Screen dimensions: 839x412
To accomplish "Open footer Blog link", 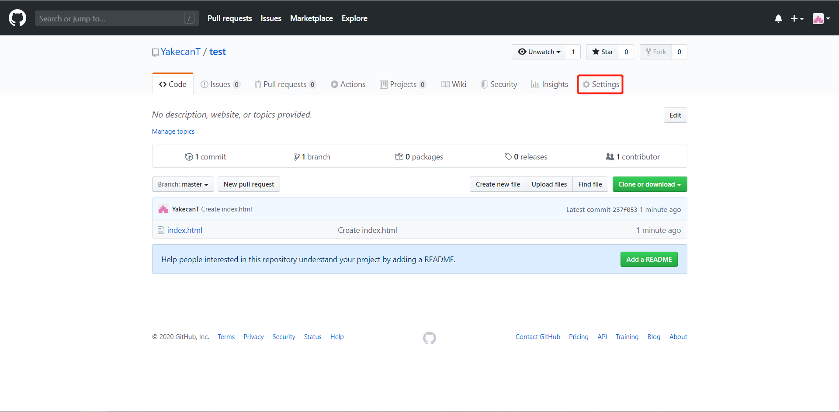I will tap(654, 337).
